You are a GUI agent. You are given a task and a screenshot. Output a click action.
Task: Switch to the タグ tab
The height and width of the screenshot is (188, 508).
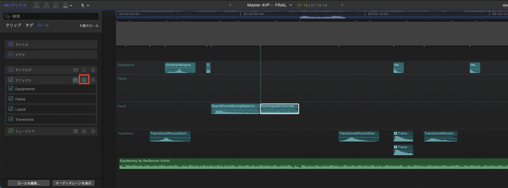29,25
